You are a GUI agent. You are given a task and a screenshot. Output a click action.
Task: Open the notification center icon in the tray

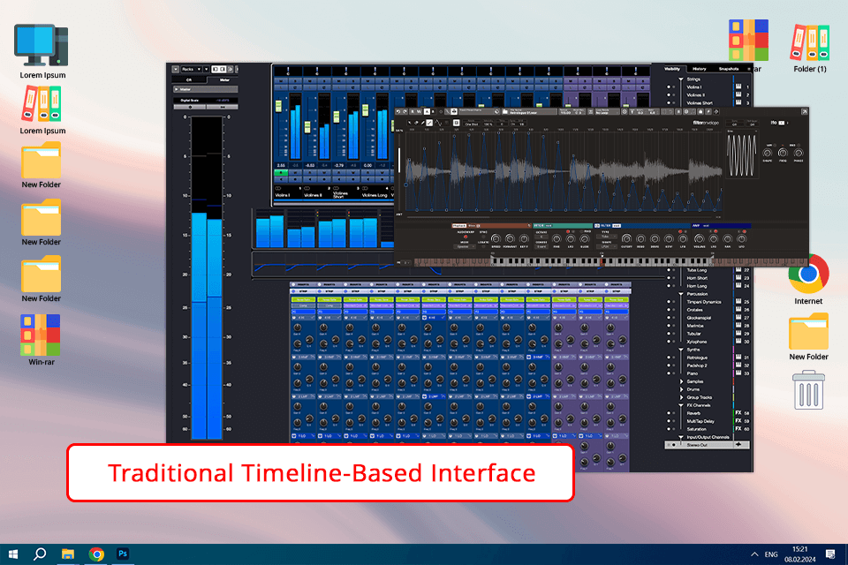coord(830,554)
